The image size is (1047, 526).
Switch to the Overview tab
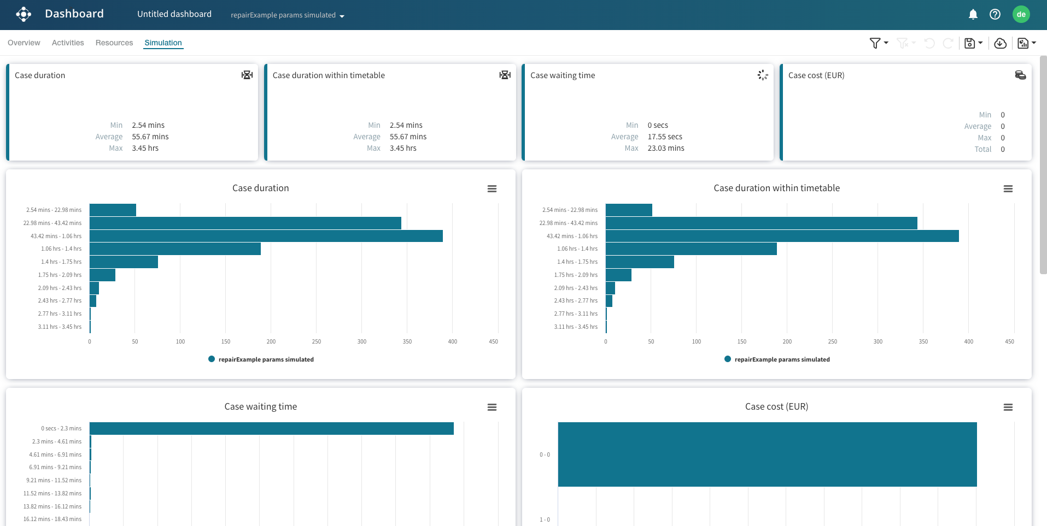(x=24, y=43)
